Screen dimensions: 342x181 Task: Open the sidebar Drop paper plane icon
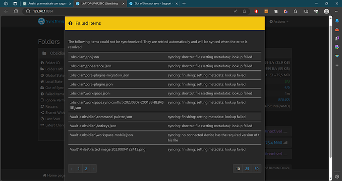[x=337, y=56]
